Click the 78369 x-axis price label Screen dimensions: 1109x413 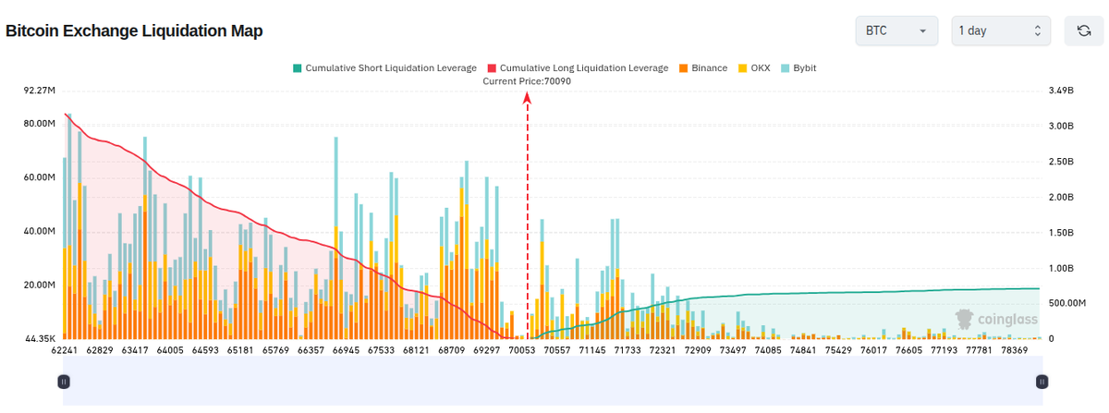pos(1014,351)
